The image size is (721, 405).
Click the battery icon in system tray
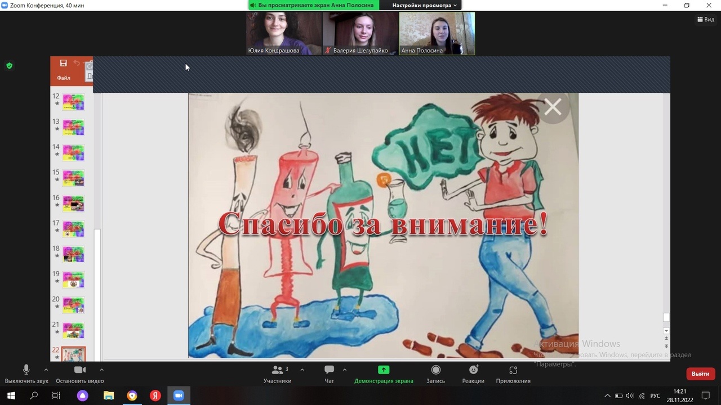[x=618, y=395]
